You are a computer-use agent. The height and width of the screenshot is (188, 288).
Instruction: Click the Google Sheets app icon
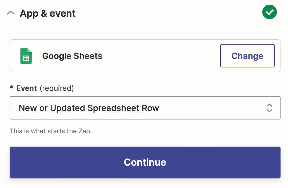(x=26, y=56)
